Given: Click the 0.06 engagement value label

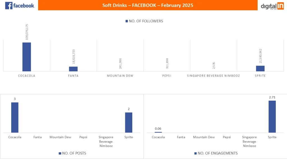Looking at the screenshot, I should pyautogui.click(x=158, y=129).
